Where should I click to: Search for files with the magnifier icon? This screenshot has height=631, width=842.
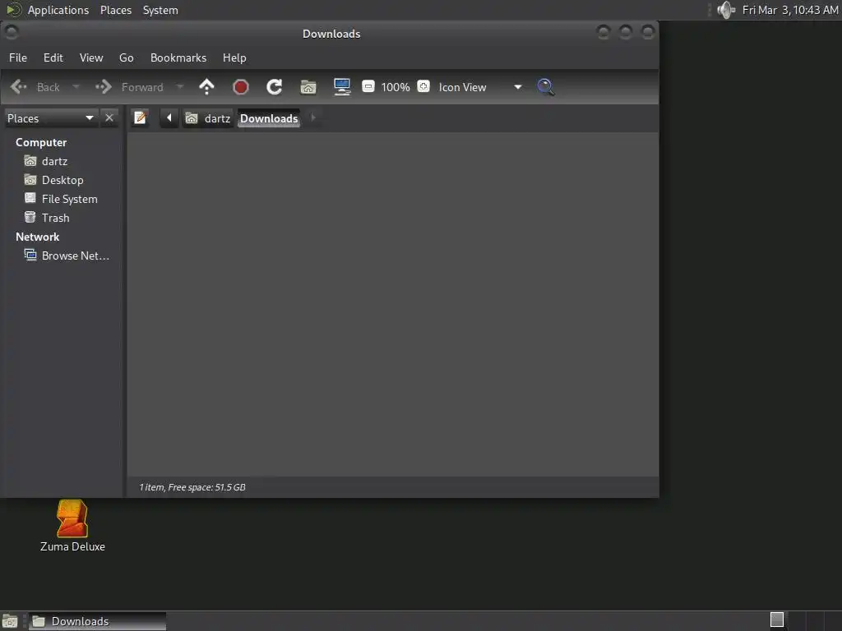click(546, 87)
